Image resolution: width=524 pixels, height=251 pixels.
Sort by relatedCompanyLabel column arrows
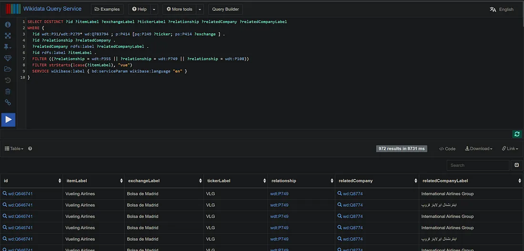pos(520,181)
